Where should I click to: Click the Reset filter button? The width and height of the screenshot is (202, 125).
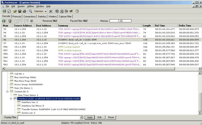(x=111, y=117)
